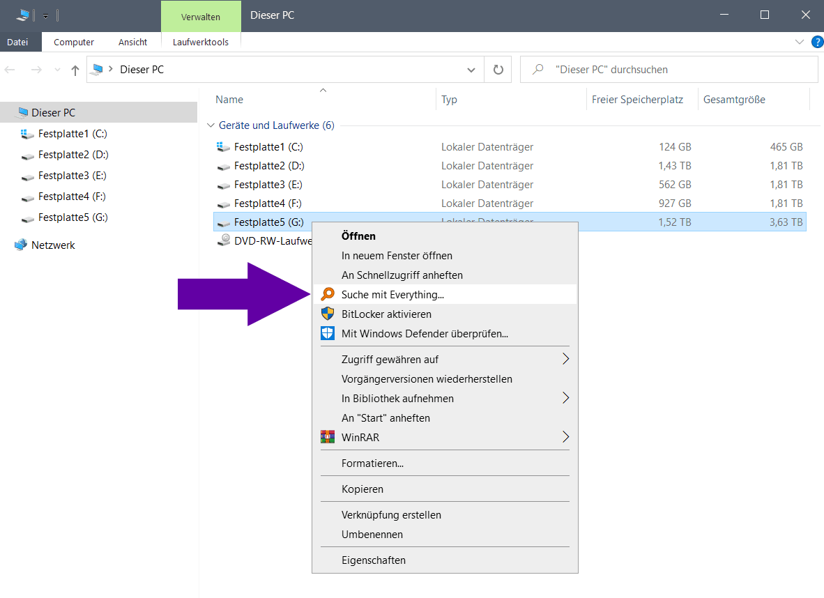Choose Eigenschaften from the context menu
The image size is (824, 598).
[373, 560]
